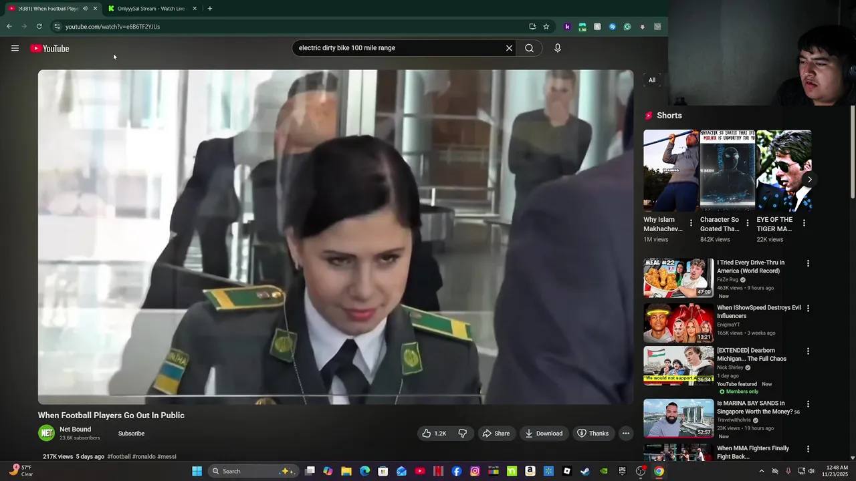This screenshot has height=481, width=856.
Task: Select the All filter chip
Action: pyautogui.click(x=652, y=80)
